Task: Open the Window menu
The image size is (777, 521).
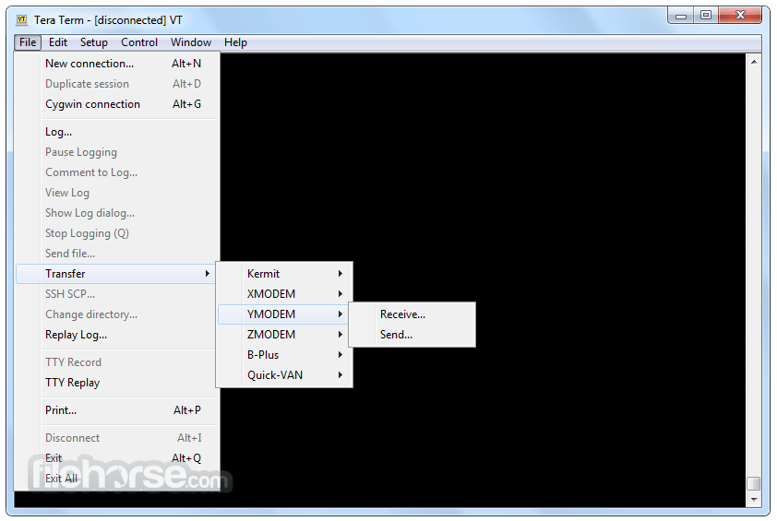Action: click(x=191, y=42)
